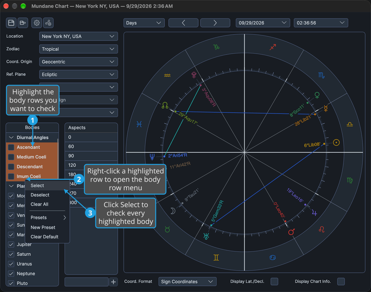Click the Capricorn sign symbol

(x=216, y=47)
